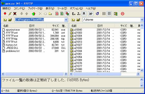The height and width of the screenshot is (94, 145).
Task: Switch to details view icon
Action: click(109, 14)
